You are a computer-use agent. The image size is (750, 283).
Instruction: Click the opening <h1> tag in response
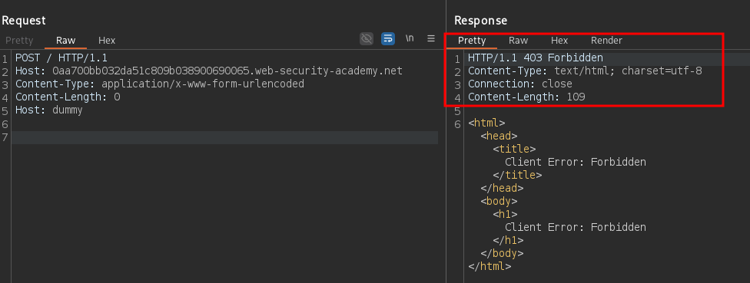click(x=505, y=214)
